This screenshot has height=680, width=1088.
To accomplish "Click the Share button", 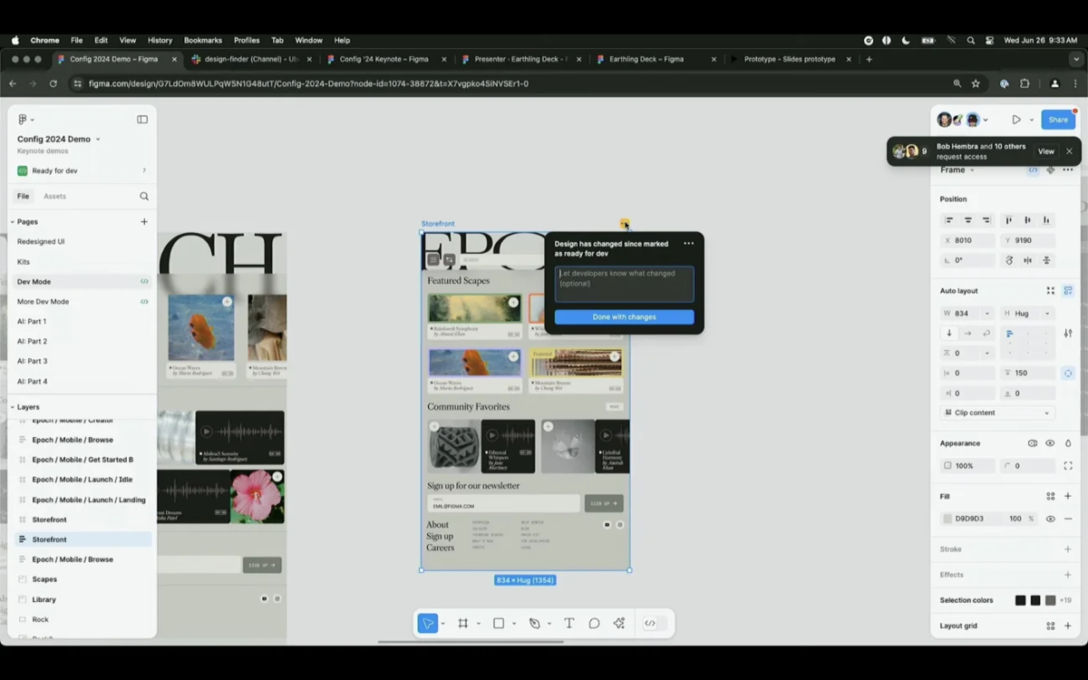I will click(x=1058, y=120).
